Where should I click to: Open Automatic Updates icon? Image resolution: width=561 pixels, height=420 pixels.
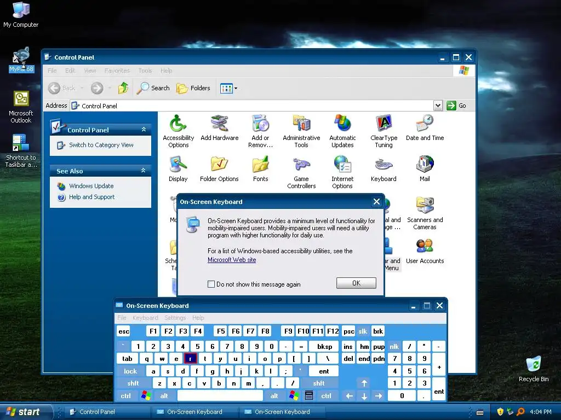342,131
